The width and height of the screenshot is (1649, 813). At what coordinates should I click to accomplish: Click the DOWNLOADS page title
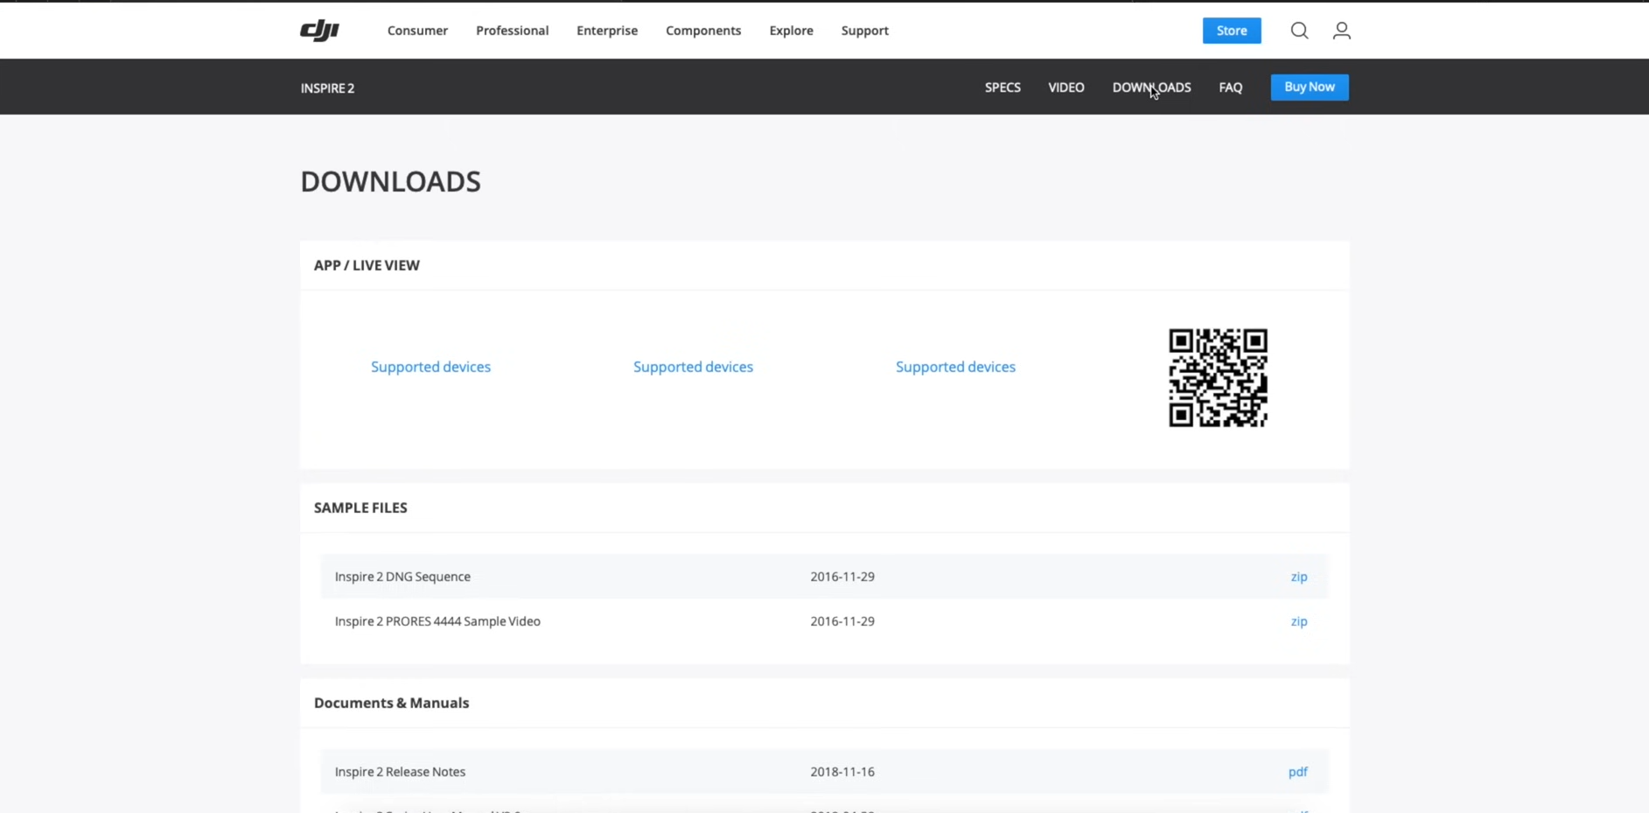(390, 181)
